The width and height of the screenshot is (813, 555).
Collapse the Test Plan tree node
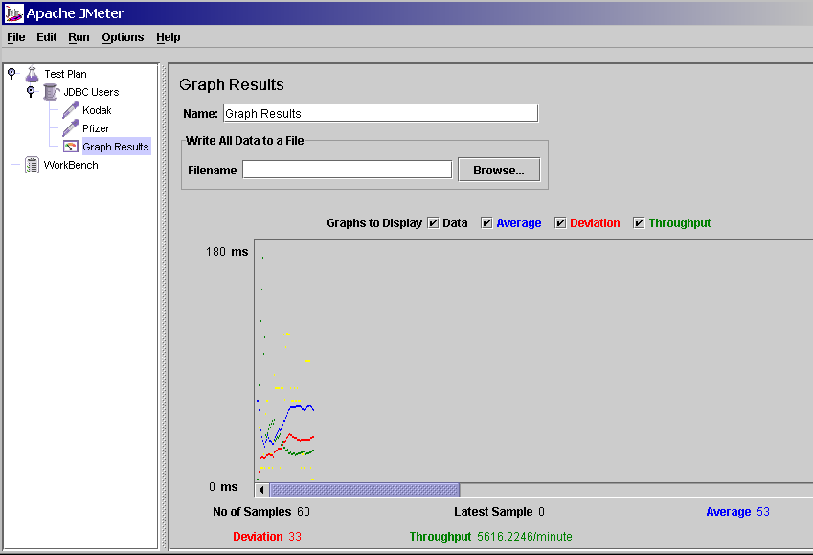click(x=11, y=73)
